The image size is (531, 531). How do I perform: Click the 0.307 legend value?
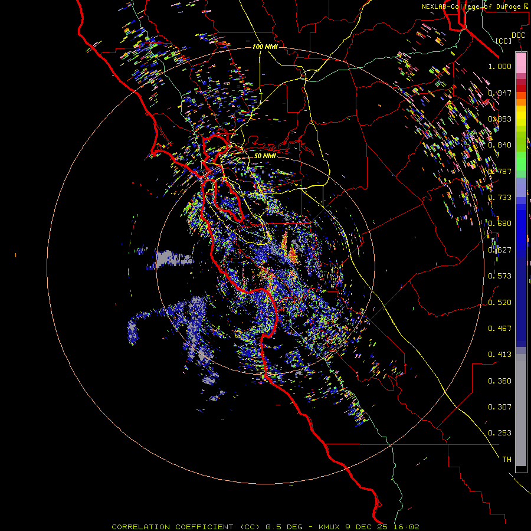[x=500, y=407]
